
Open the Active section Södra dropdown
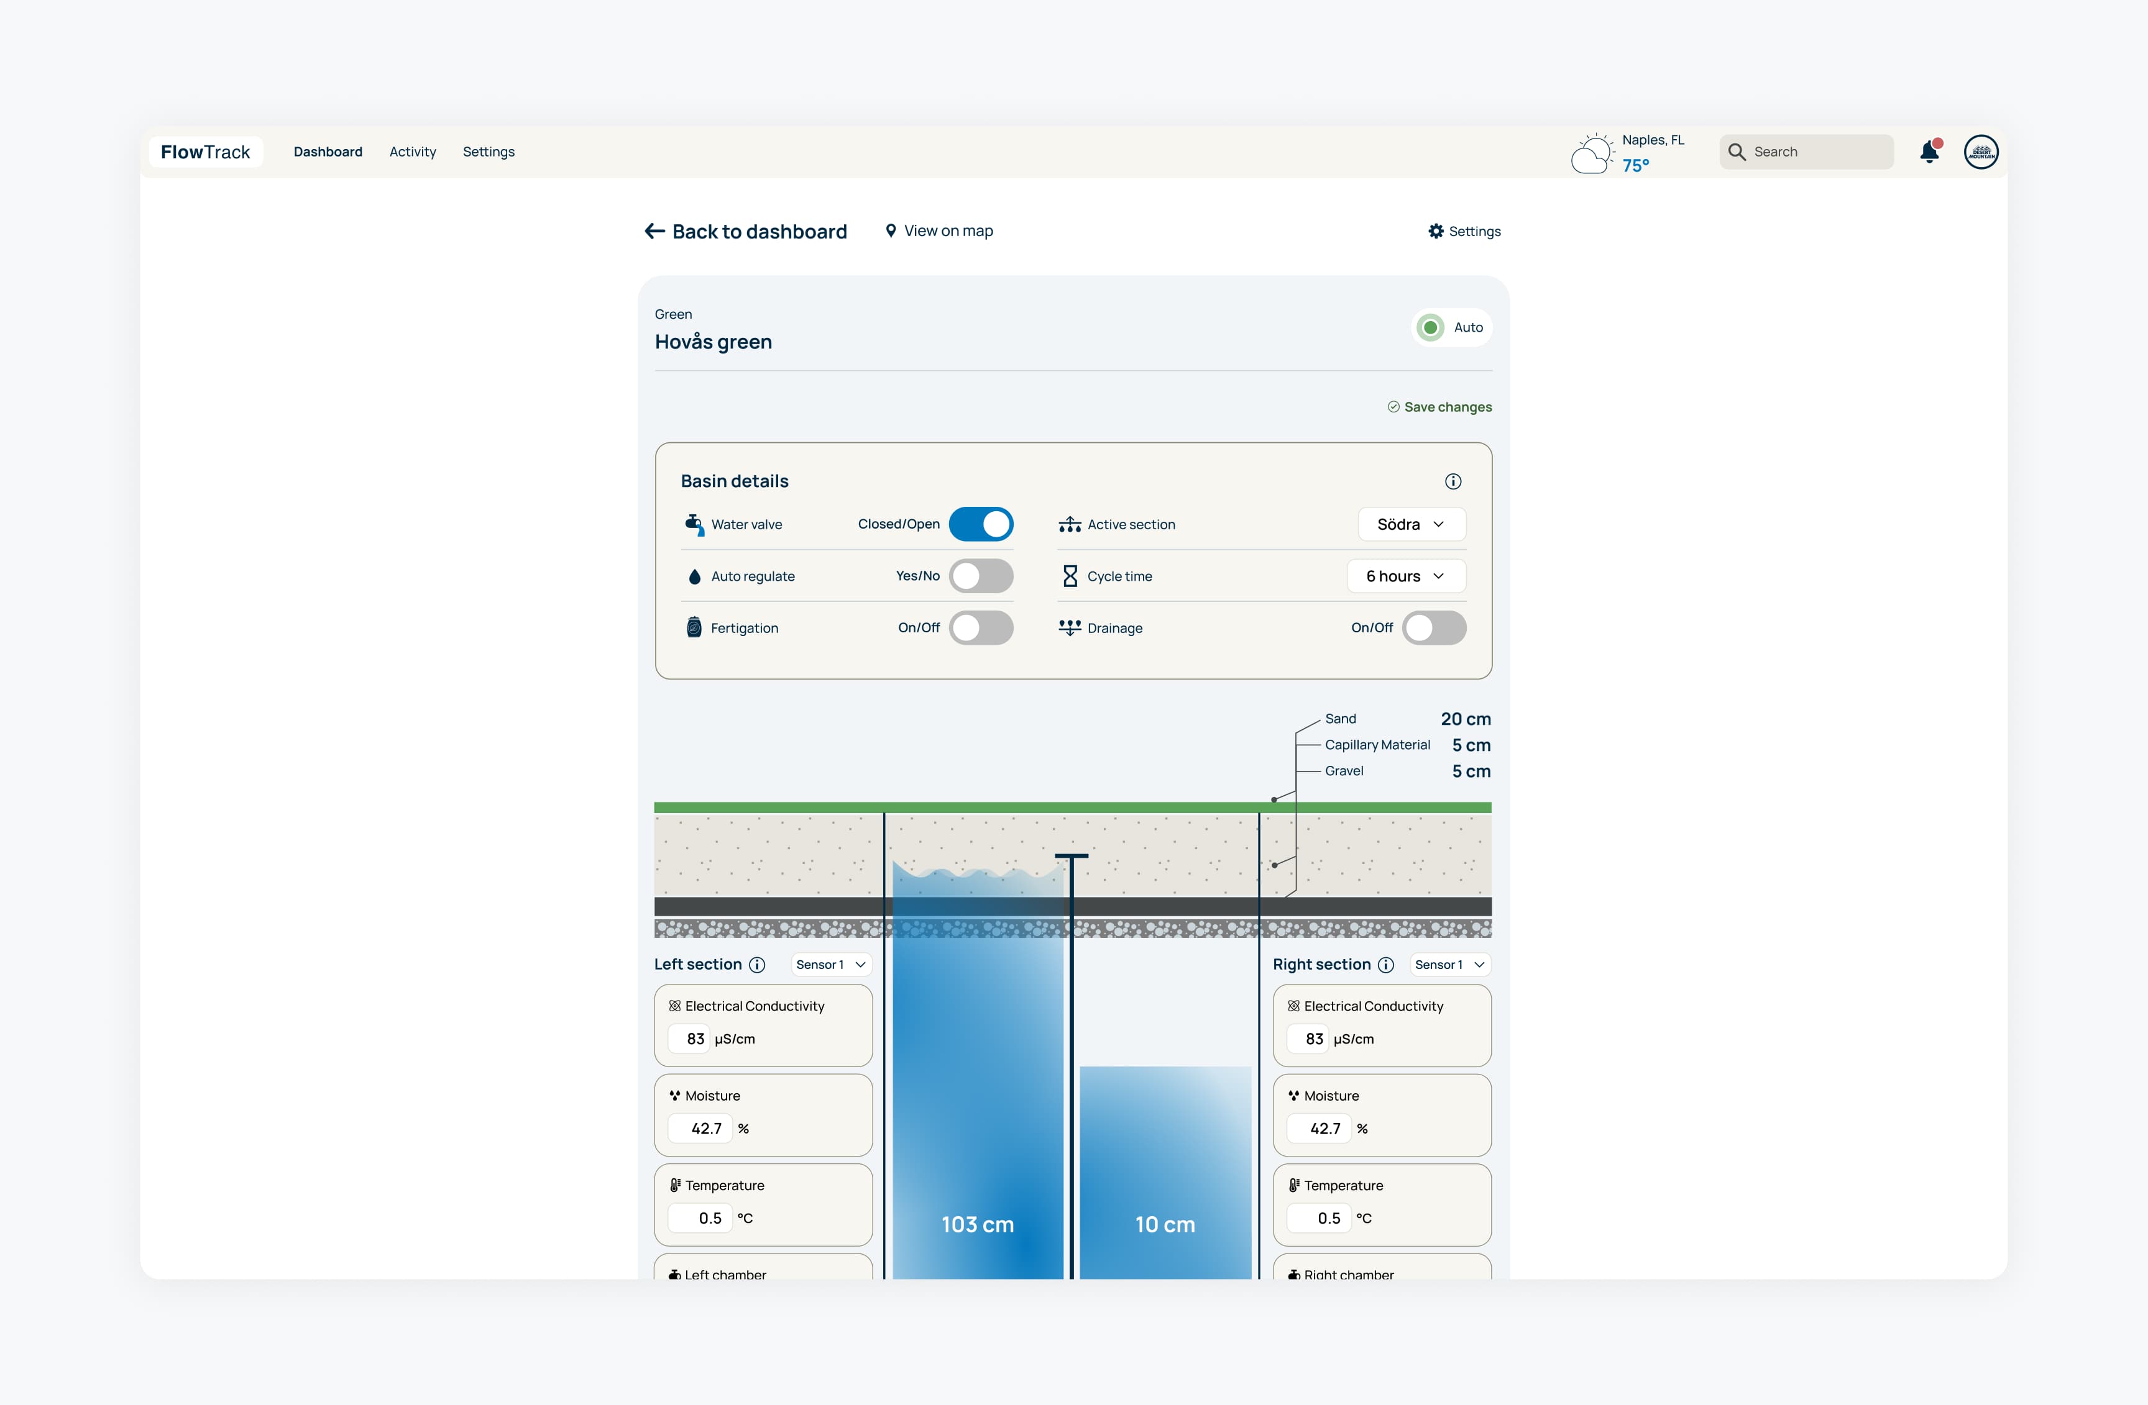tap(1411, 524)
